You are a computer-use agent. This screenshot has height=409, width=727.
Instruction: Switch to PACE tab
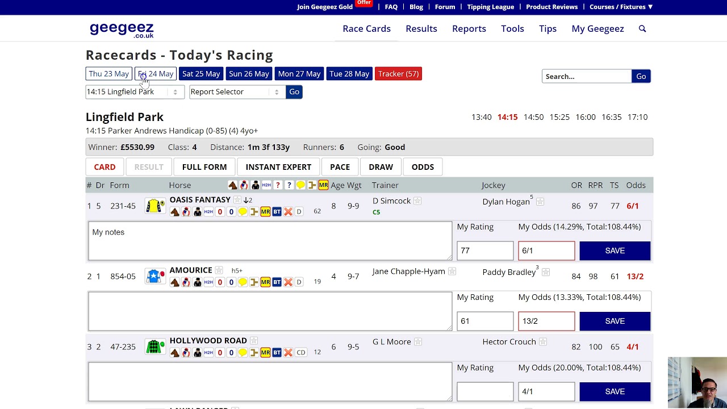click(340, 167)
